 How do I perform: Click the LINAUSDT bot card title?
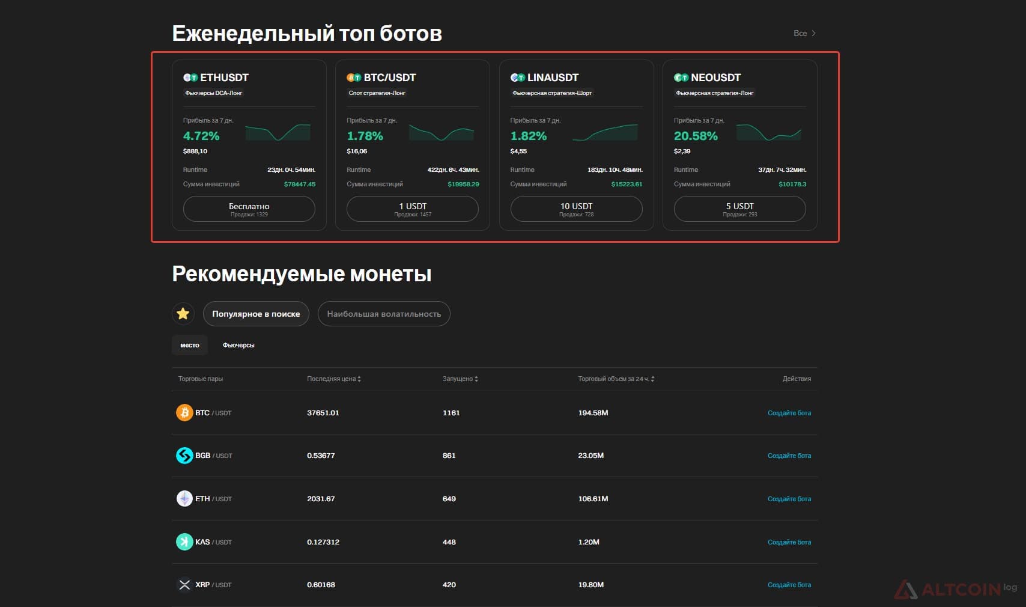click(x=553, y=78)
